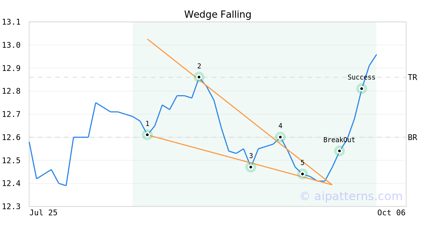Click the 12.9 price axis label
This screenshot has width=435, height=228.
(x=11, y=68)
